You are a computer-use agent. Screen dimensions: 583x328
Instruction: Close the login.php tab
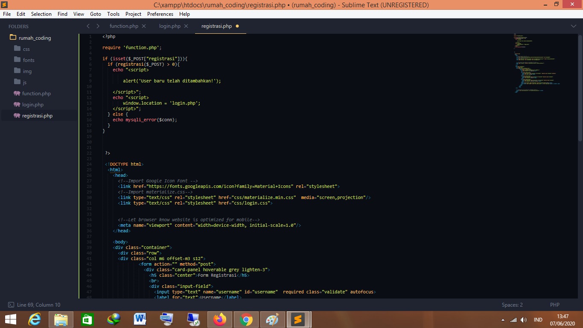pyautogui.click(x=186, y=26)
